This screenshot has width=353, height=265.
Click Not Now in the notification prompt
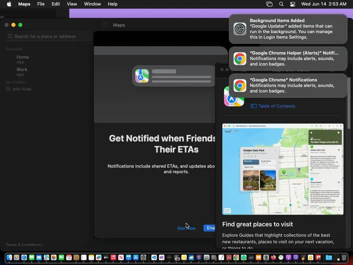186,228
